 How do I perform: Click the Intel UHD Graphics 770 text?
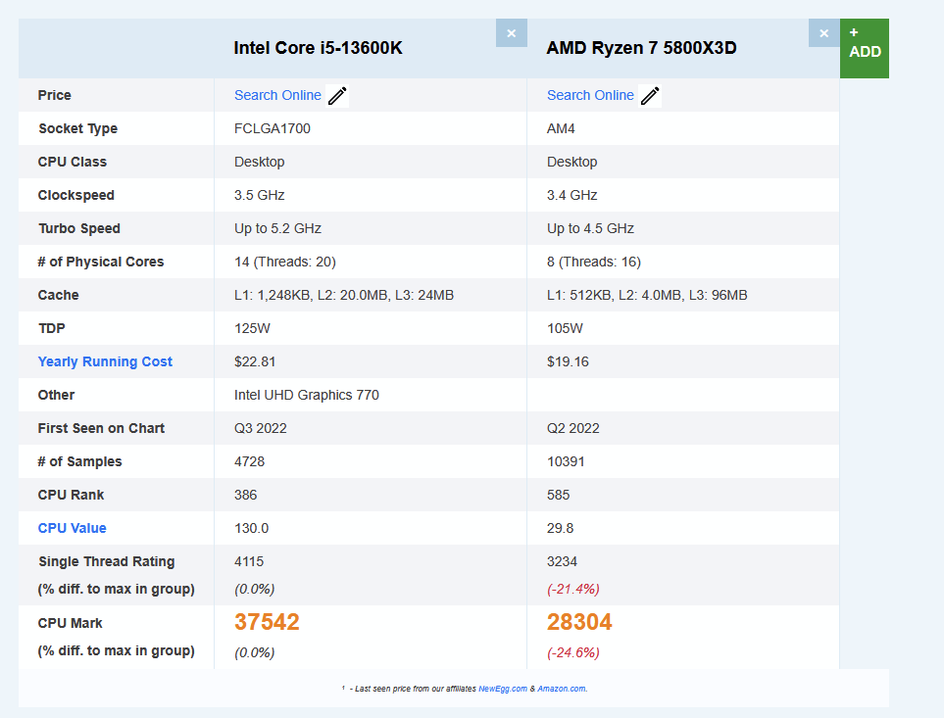(x=307, y=395)
